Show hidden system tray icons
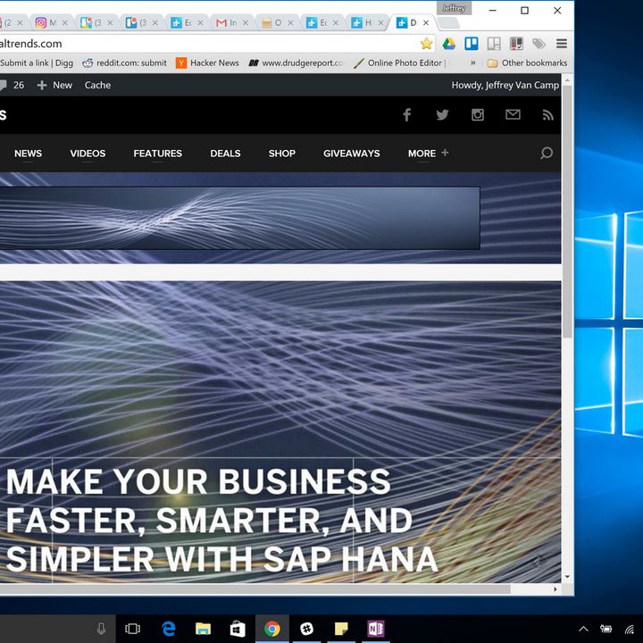Screen dimensions: 643x643 coord(583,629)
